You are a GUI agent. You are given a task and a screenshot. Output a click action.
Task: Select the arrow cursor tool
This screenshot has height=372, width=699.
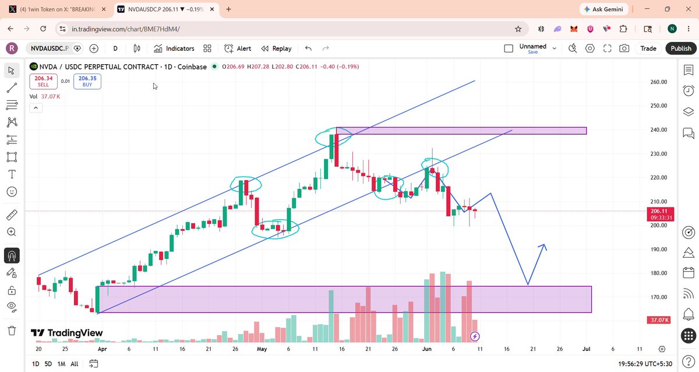[11, 70]
